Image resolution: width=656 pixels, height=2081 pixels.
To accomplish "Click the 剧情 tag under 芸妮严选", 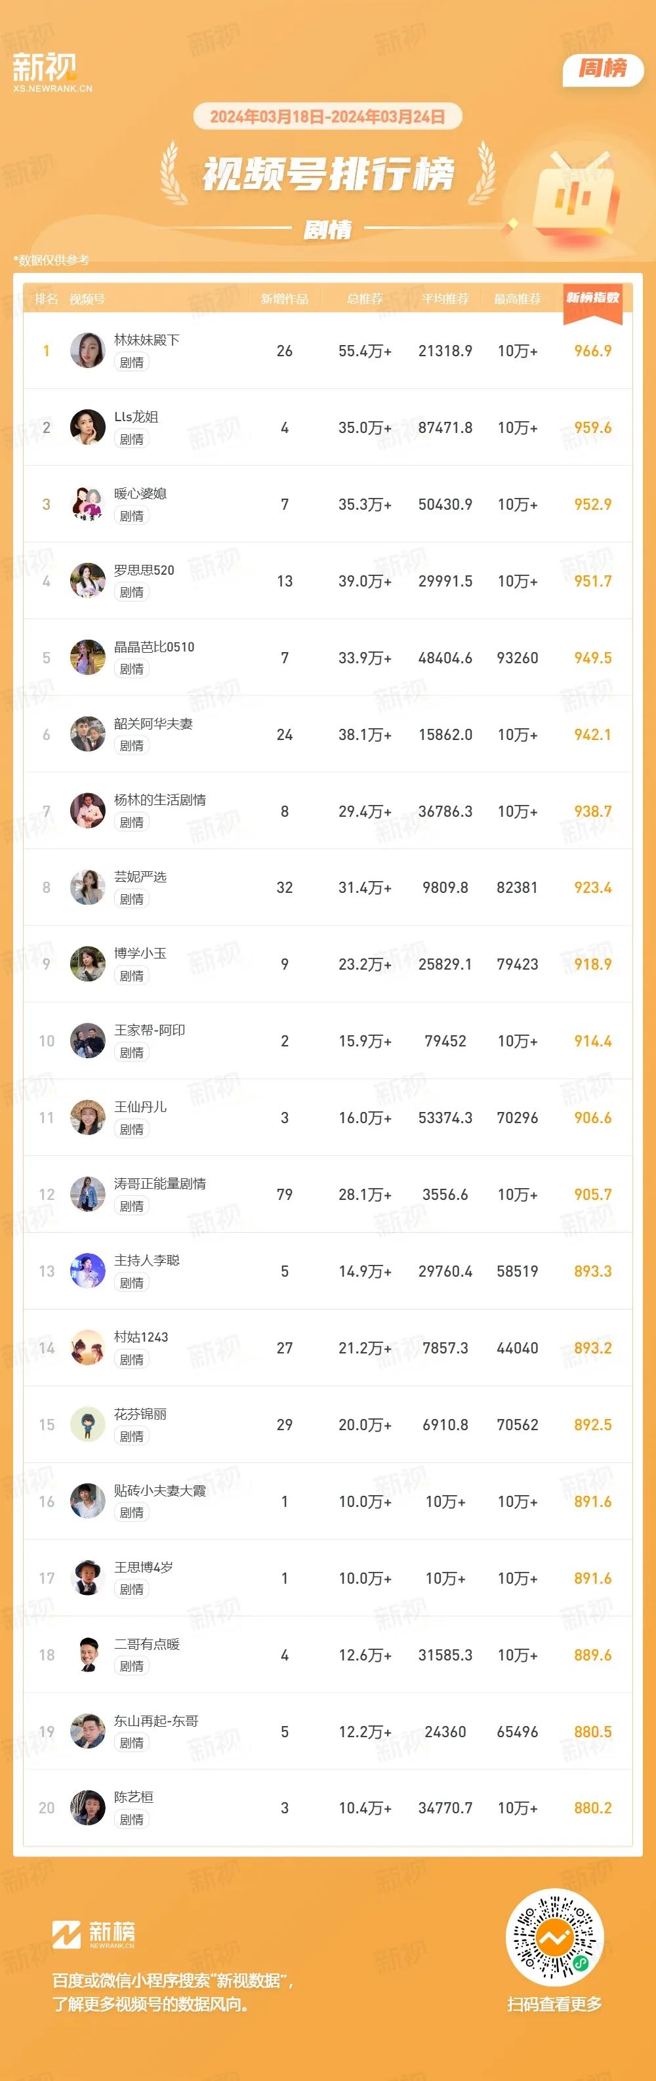I will point(132,899).
